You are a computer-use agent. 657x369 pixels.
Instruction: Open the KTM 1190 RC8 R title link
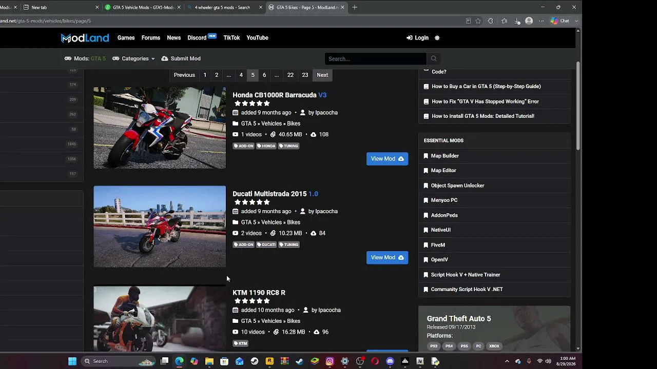pyautogui.click(x=259, y=293)
